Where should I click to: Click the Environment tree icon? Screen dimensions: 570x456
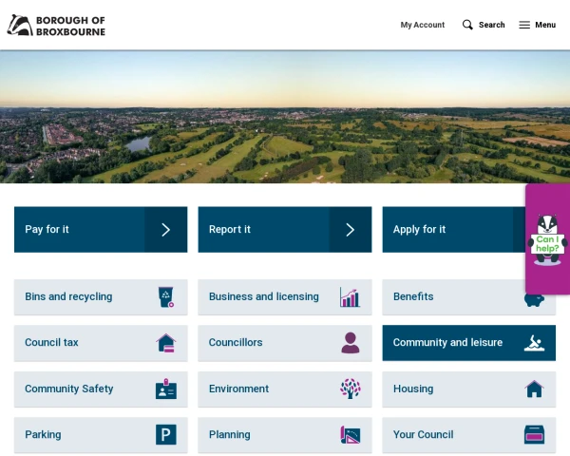tap(350, 389)
